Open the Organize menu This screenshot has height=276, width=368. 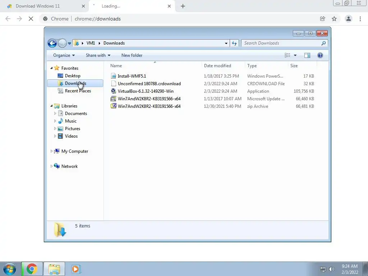64,55
